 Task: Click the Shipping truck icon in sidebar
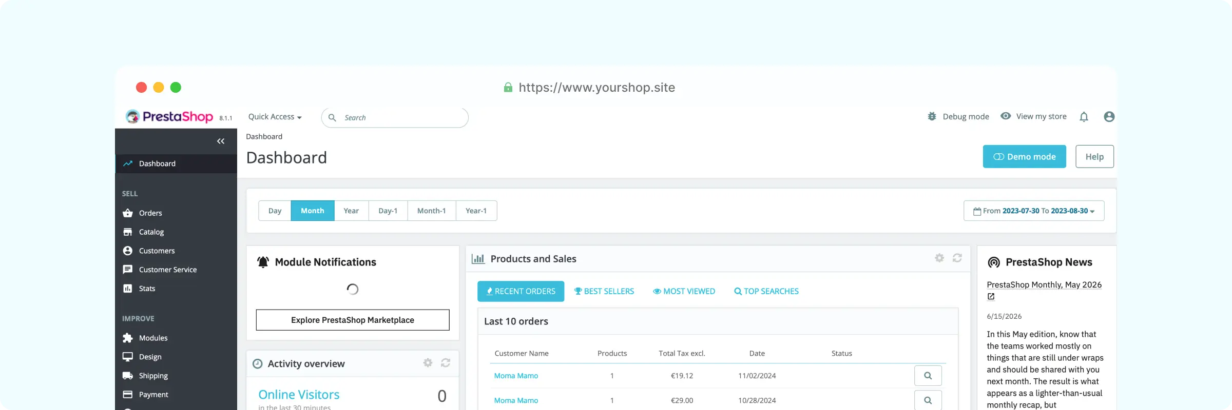(128, 376)
